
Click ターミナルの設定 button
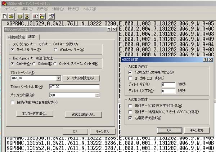(x=81, y=78)
